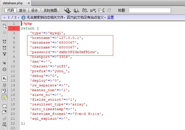The width and height of the screenshot is (185, 130).
Task: Open the file management arrows icon
Action: [85, 10]
